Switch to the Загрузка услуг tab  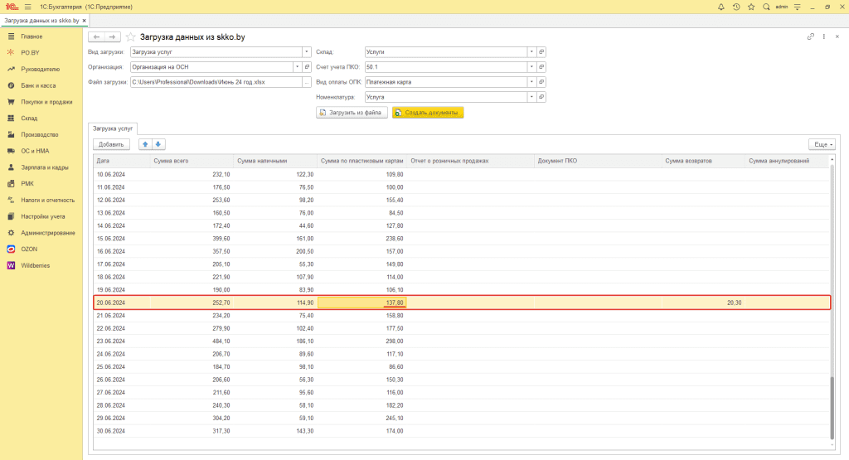click(113, 128)
